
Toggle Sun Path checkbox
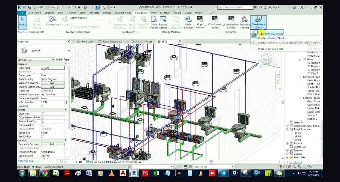[43, 106]
